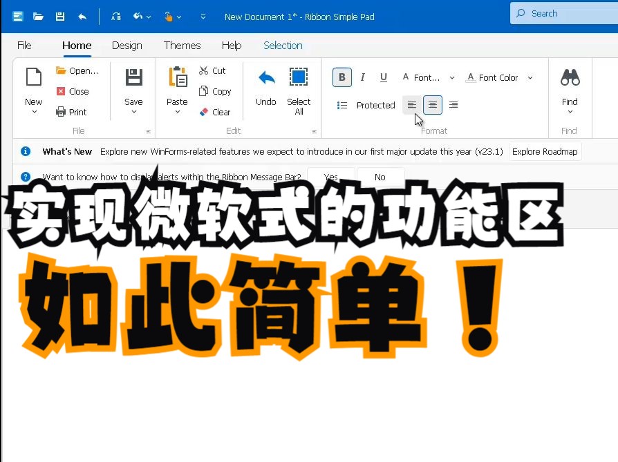Enable right text alignment
The width and height of the screenshot is (618, 462).
click(453, 104)
